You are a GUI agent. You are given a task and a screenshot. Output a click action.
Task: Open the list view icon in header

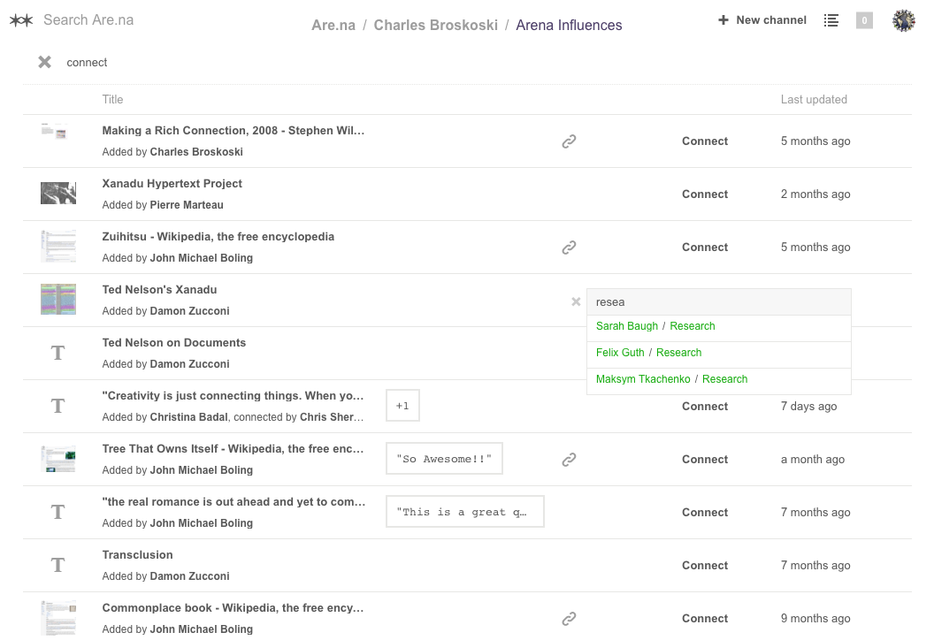(x=831, y=20)
